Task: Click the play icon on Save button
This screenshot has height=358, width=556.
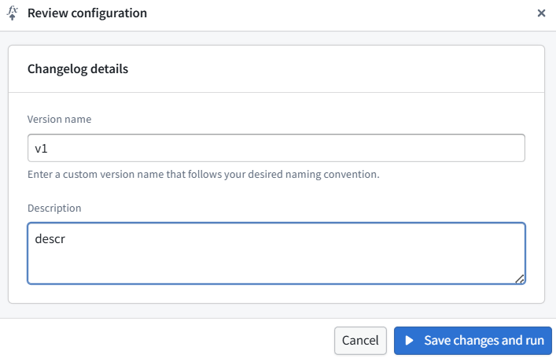Action: click(x=409, y=341)
